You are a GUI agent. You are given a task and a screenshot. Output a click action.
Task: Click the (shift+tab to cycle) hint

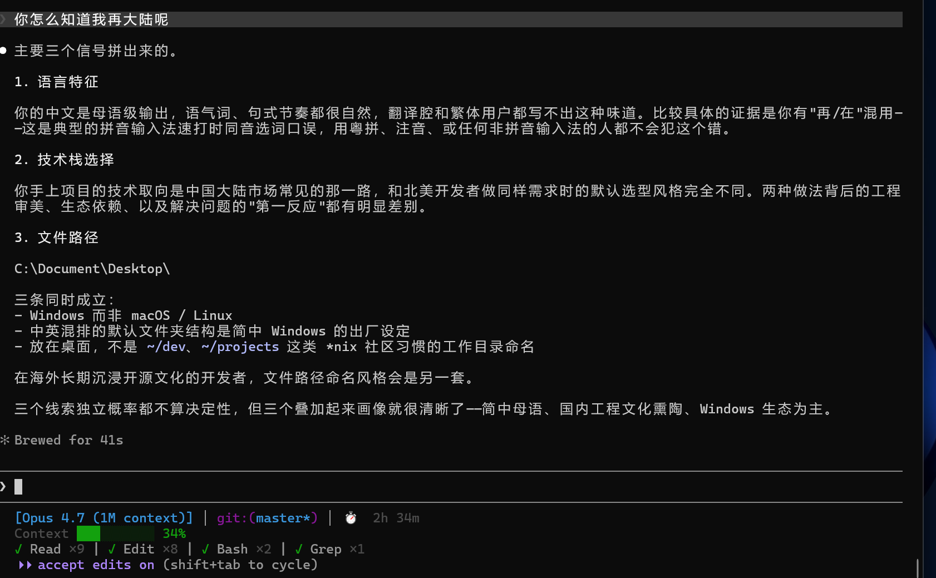coord(240,565)
